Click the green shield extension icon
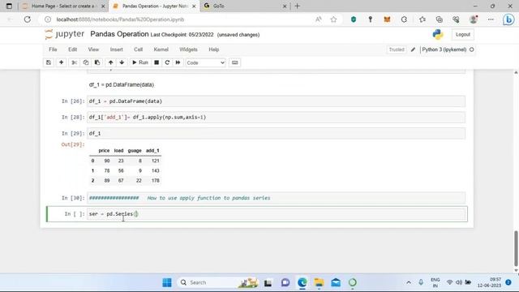 354,19
